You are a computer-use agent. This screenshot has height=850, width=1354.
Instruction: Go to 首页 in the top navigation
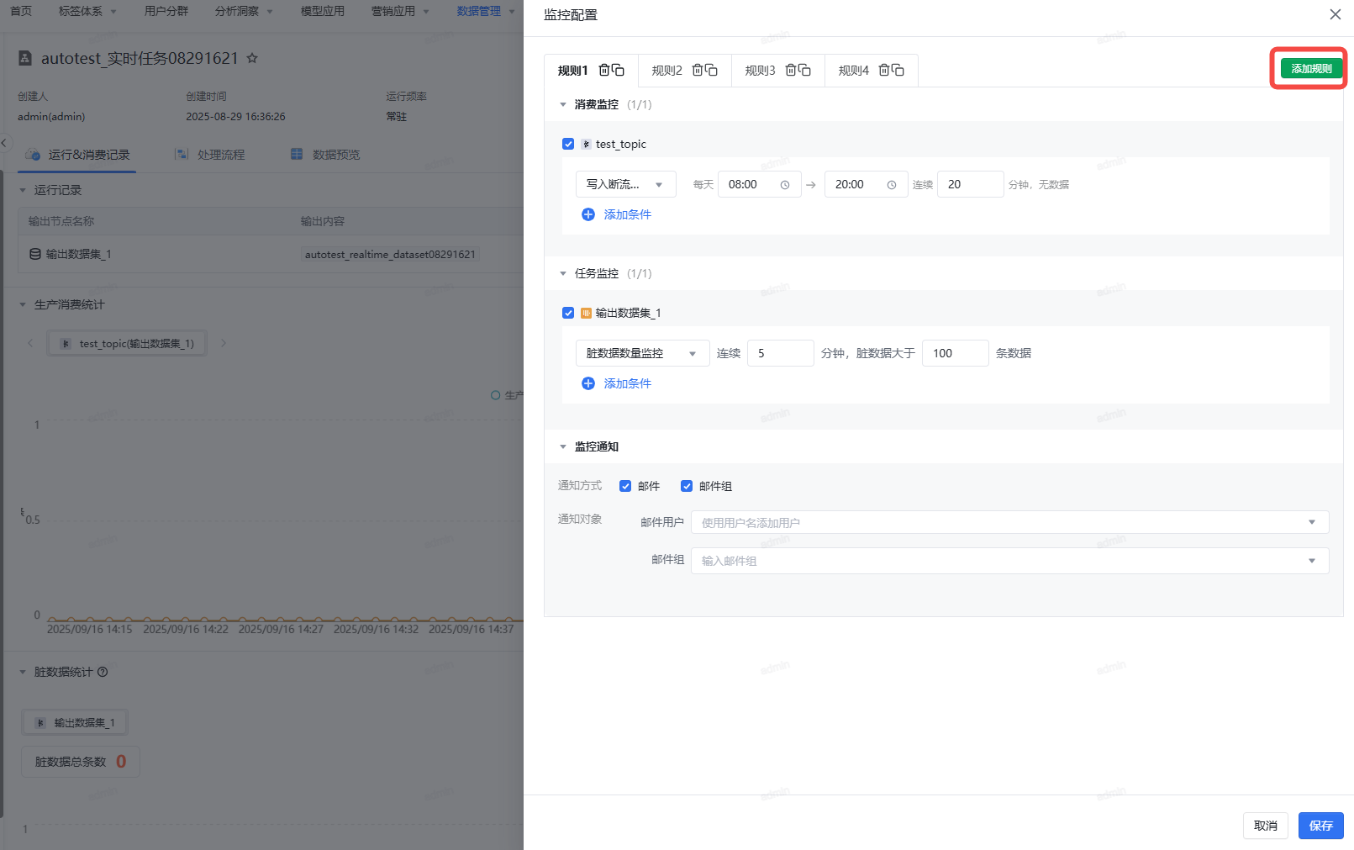coord(21,11)
